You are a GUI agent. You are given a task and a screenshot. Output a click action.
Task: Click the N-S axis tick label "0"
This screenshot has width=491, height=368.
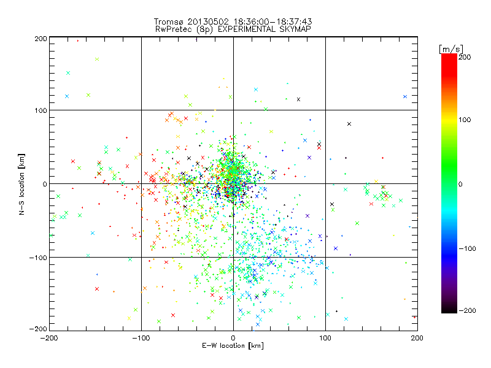45,184
